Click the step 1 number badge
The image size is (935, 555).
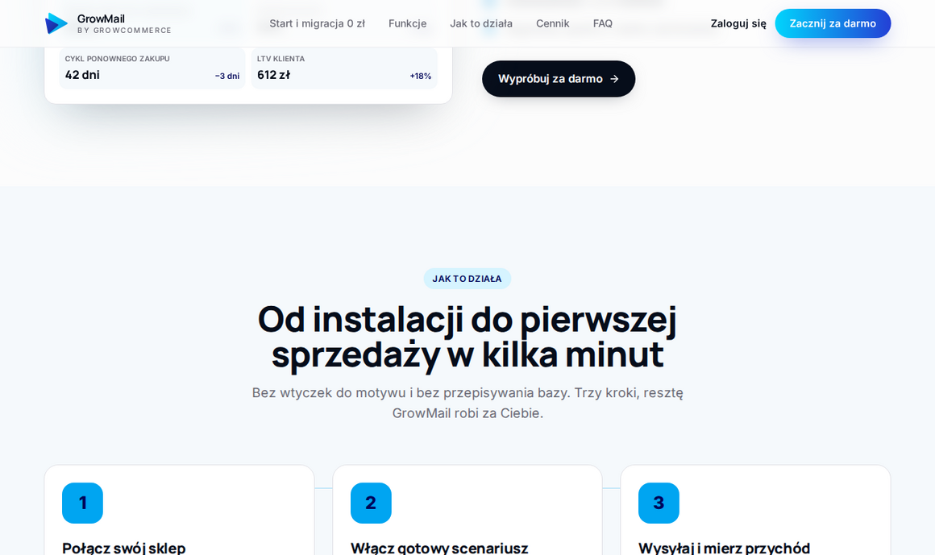82,503
